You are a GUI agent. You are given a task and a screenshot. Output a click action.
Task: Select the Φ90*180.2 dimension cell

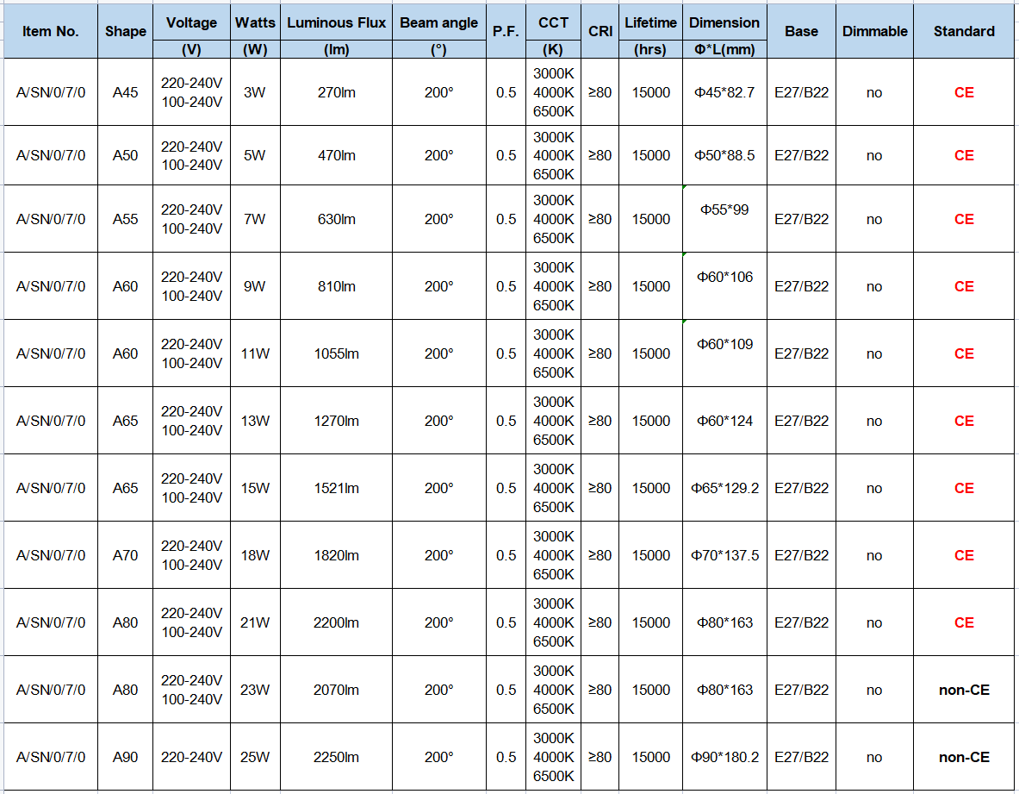724,757
